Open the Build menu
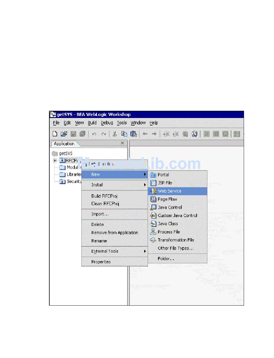Viewport: 274px width, 358px height. tap(92, 123)
